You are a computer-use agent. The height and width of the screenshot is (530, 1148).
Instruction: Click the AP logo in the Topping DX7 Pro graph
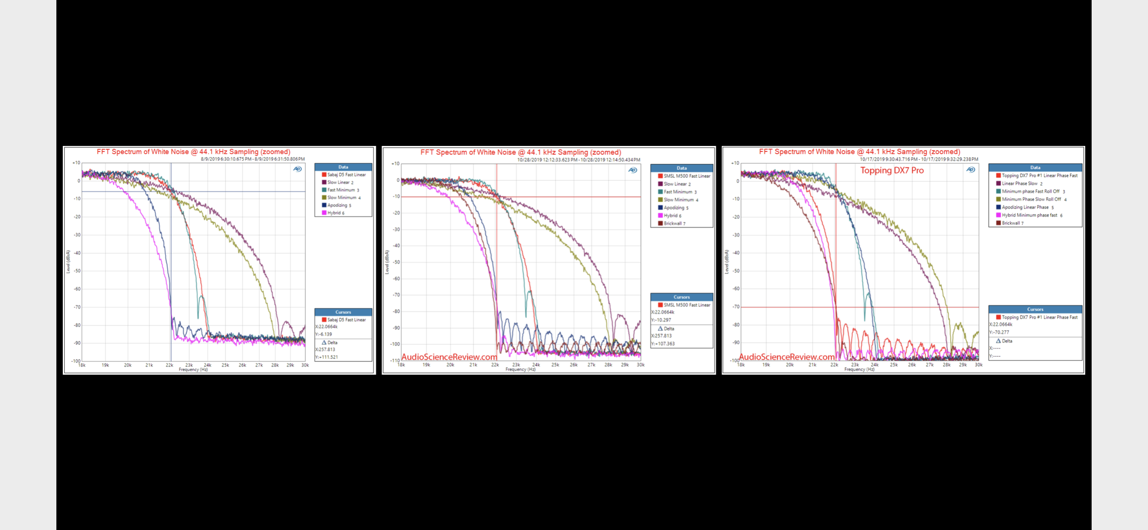[x=971, y=170]
